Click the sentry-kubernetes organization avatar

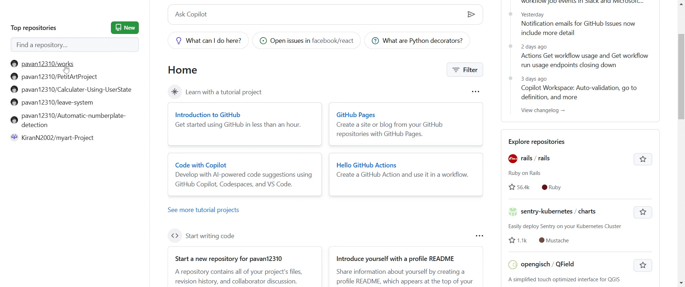(x=513, y=212)
